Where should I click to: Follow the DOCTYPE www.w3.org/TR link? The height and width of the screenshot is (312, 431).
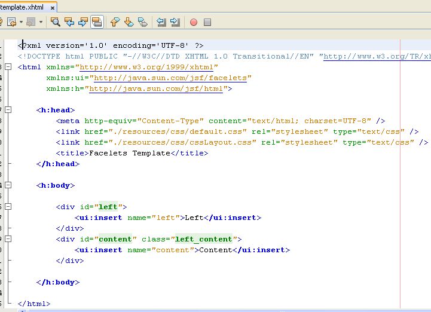pyautogui.click(x=377, y=56)
